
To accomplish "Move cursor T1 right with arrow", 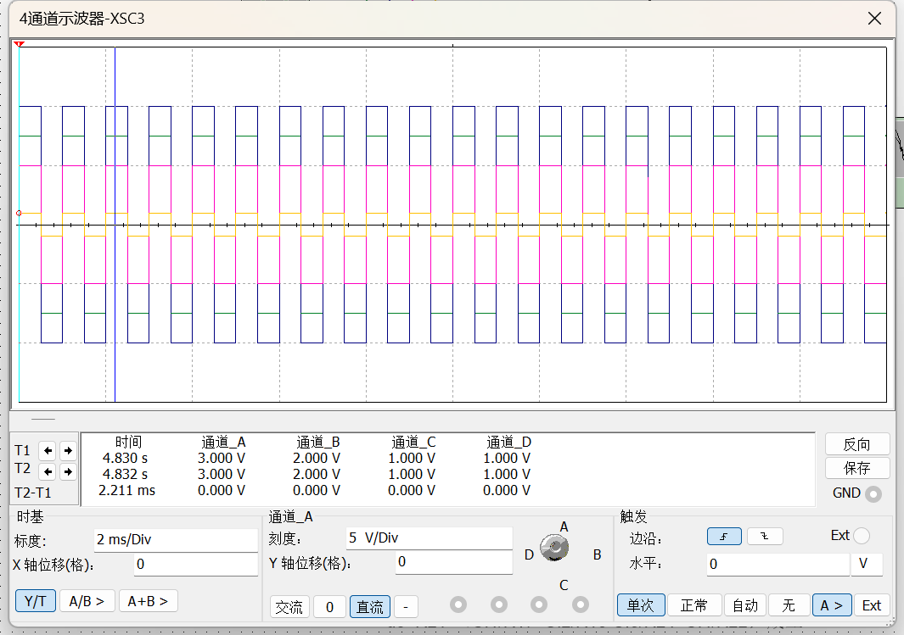I will [68, 450].
